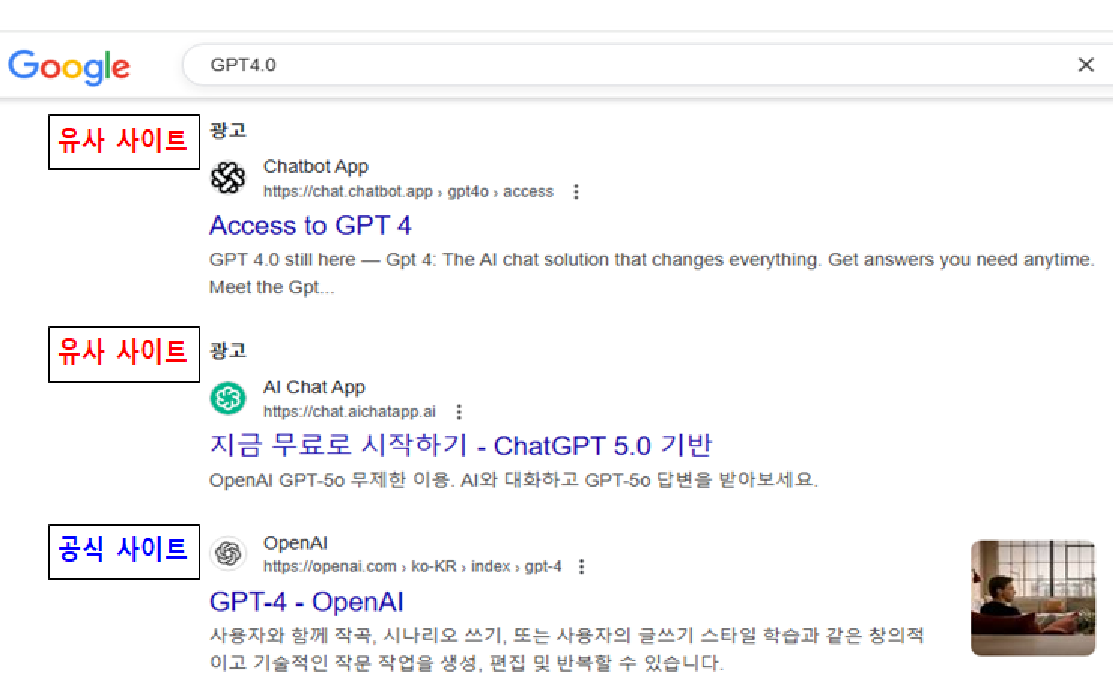Clear the search box with the X icon

1085,65
